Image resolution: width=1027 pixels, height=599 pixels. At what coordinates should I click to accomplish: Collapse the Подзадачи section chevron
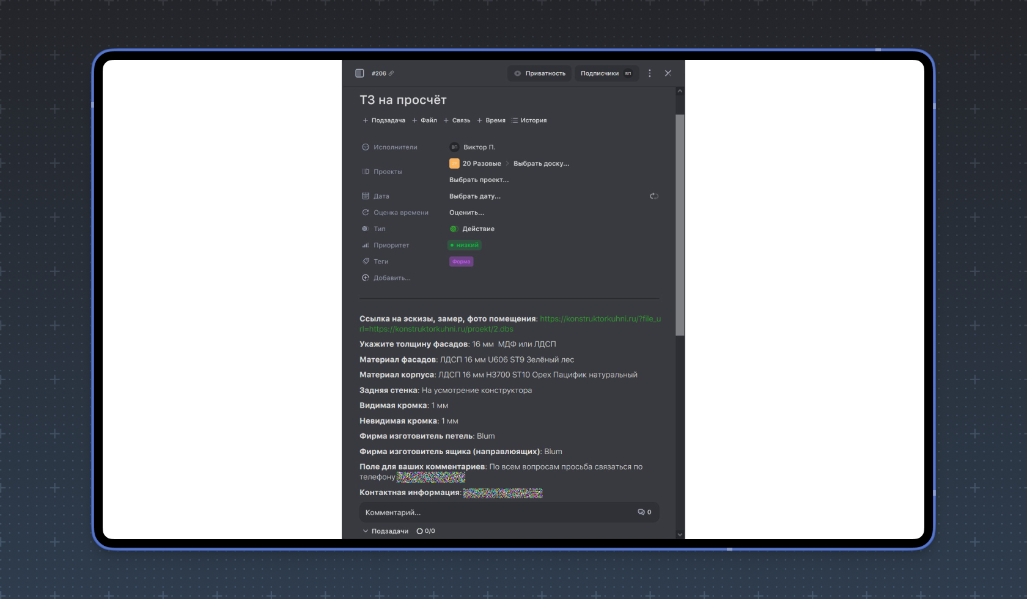coord(366,531)
